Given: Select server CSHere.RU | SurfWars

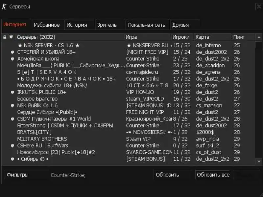Looking at the screenshot, I should pos(128,145).
